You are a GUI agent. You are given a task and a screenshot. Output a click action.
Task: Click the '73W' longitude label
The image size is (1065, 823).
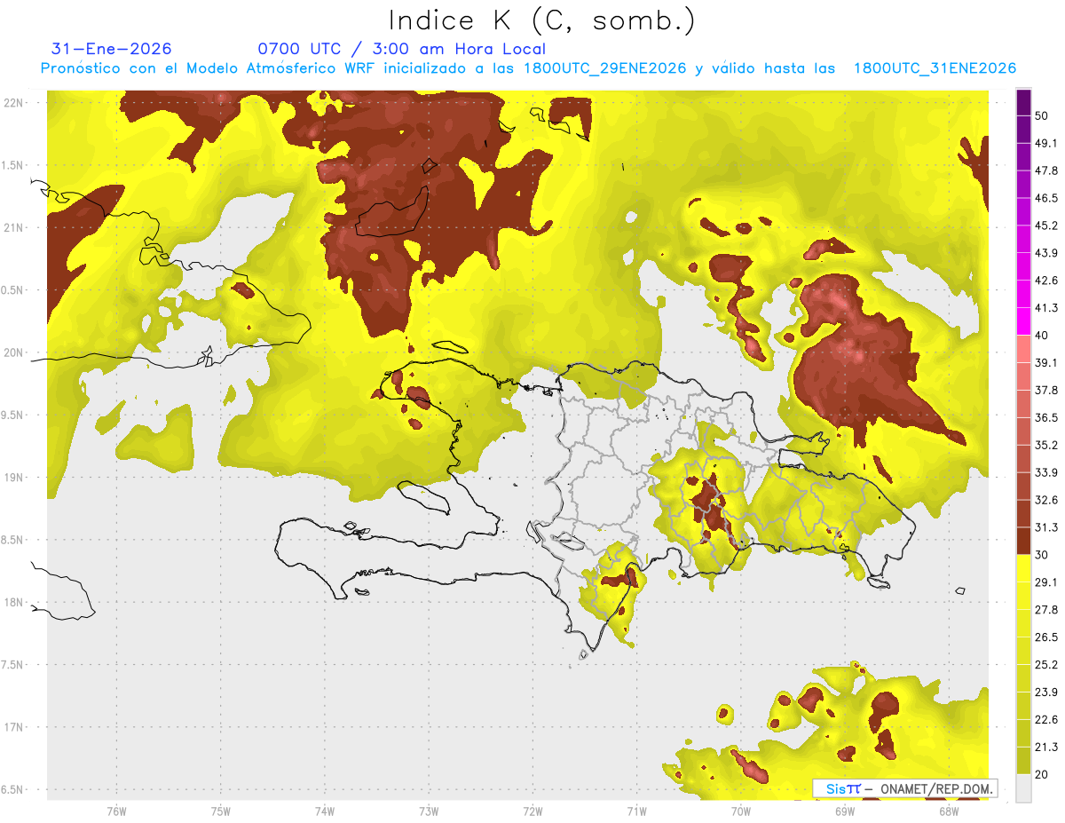(429, 811)
